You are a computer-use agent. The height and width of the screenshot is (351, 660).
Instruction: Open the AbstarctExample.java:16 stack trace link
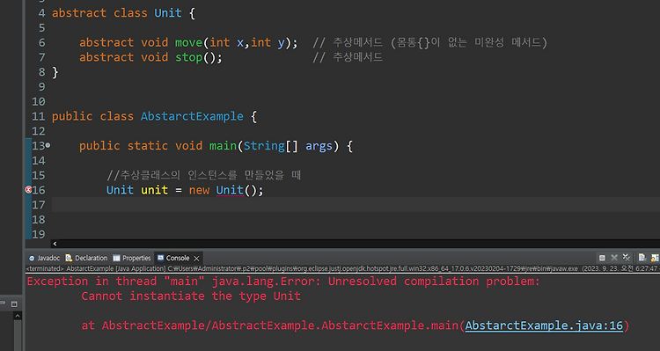[544, 325]
